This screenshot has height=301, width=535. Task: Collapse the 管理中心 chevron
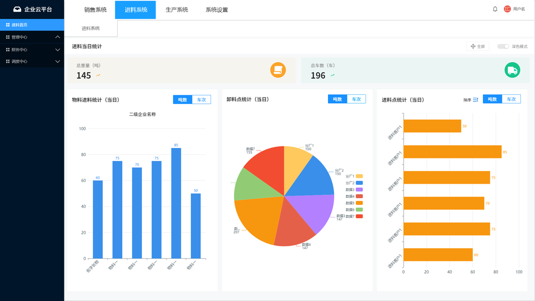58,37
